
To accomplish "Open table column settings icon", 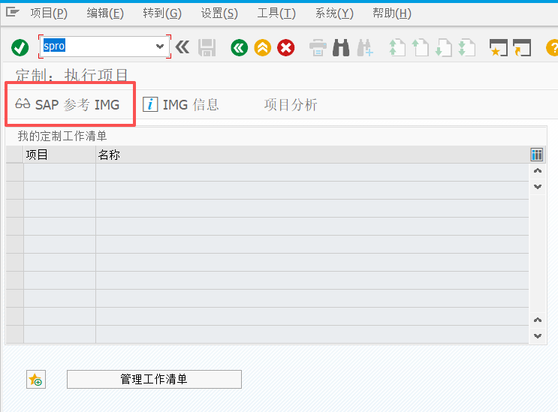I will point(537,155).
